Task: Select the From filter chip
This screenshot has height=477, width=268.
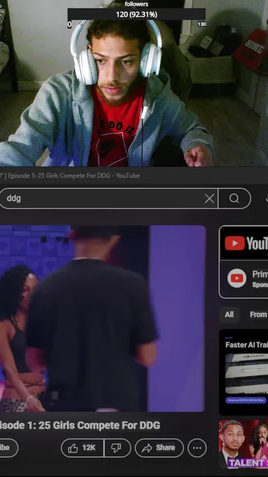Action: 257,315
